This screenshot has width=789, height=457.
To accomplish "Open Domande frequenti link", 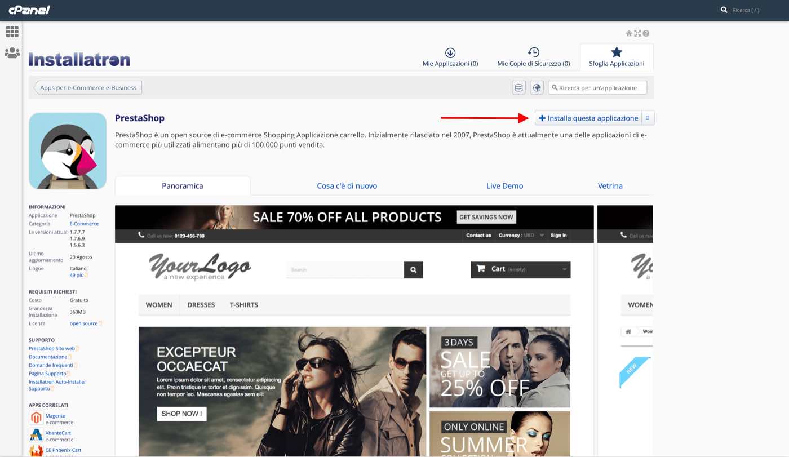I will pos(51,365).
